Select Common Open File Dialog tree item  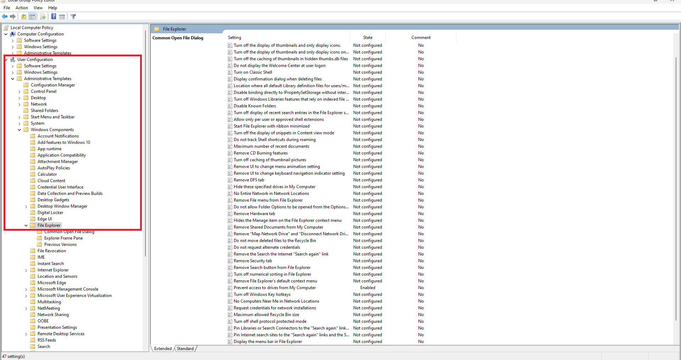[x=69, y=232]
